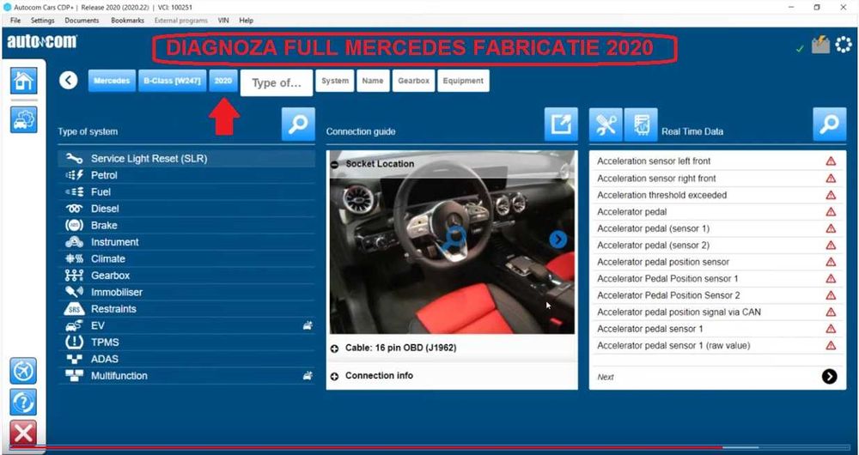Select Brake system type
Viewport: 859px width, 455px height.
(x=186, y=226)
